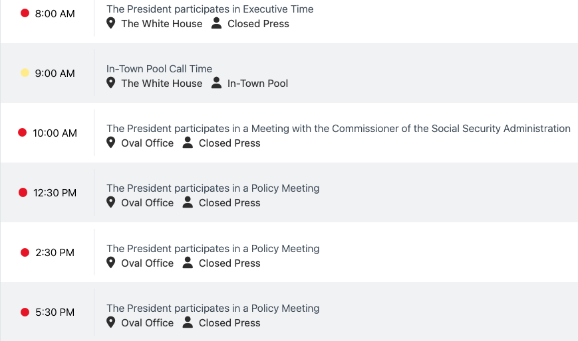Select the 9:00 AM time label
The height and width of the screenshot is (341, 578).
55,74
